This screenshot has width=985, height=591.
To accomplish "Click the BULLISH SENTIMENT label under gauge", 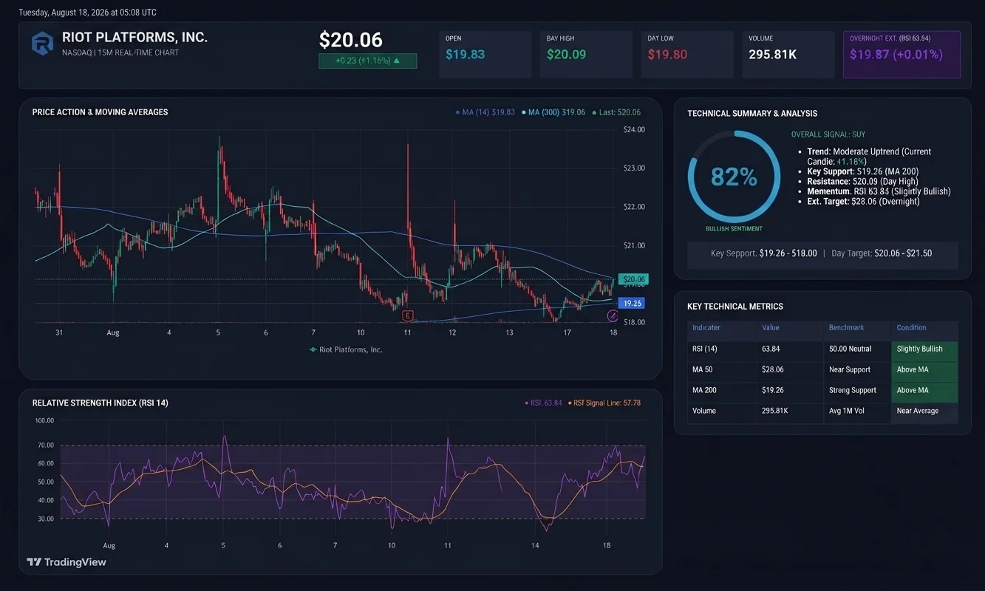I will click(x=734, y=229).
